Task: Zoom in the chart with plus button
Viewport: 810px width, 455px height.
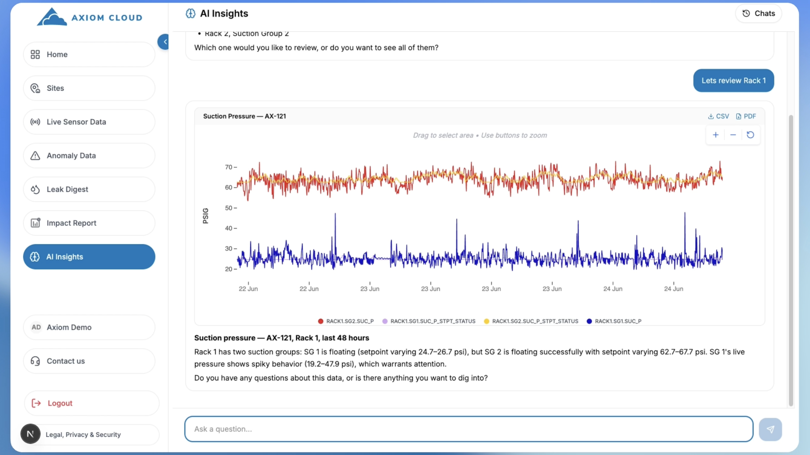Action: click(x=716, y=135)
